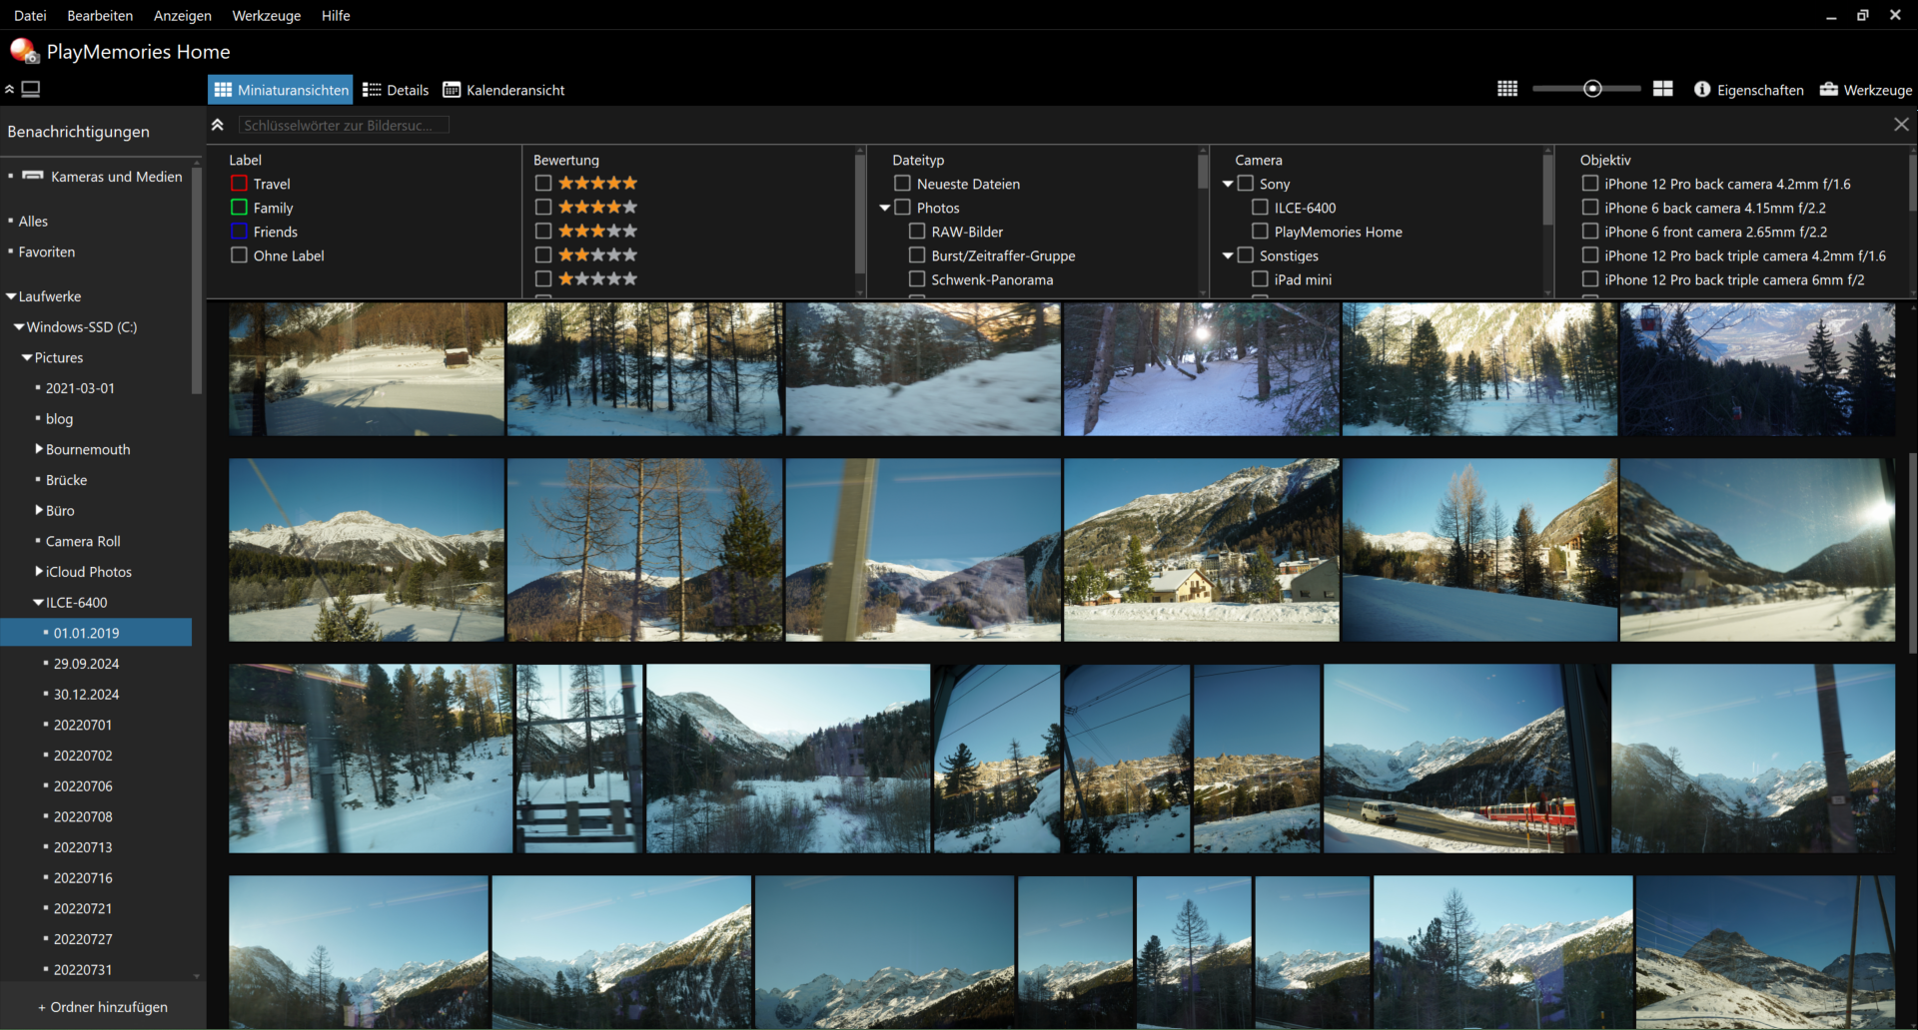This screenshot has width=1918, height=1030.
Task: Click the thumbnail size slider handle
Action: coord(1592,89)
